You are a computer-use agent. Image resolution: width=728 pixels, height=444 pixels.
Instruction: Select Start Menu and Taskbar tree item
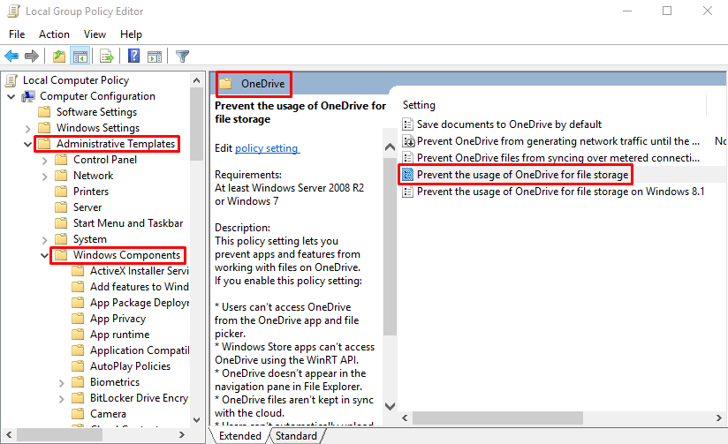point(128,223)
